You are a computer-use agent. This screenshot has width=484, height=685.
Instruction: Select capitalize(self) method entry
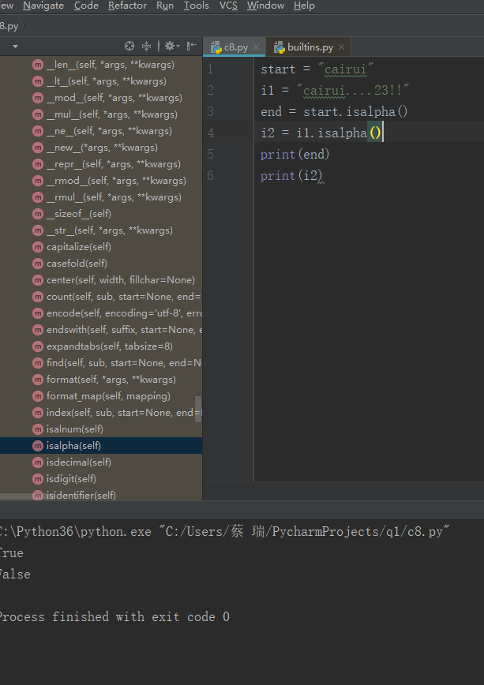coord(79,247)
